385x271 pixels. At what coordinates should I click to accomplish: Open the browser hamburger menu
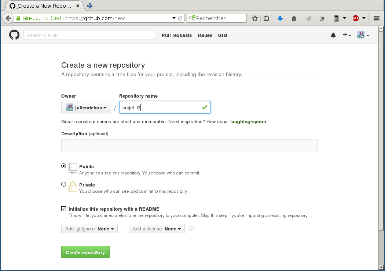(x=377, y=18)
